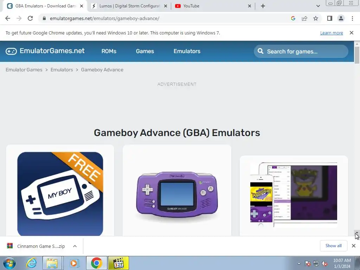The height and width of the screenshot is (270, 360).
Task: Switch to GBA Emulators tab
Action: pyautogui.click(x=45, y=6)
